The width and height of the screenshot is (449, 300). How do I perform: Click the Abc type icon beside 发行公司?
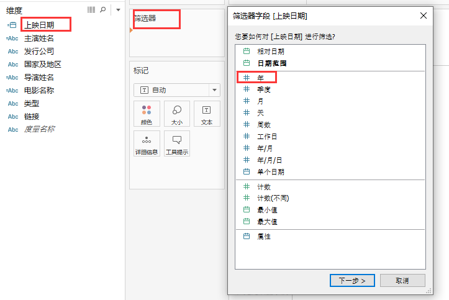point(13,52)
